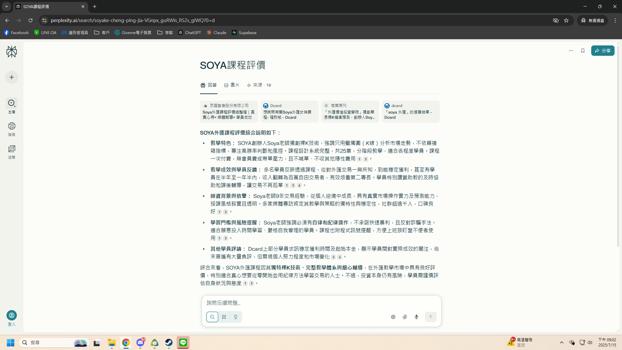Open Task View from taskbar
This screenshot has height=350, width=622.
97,343
